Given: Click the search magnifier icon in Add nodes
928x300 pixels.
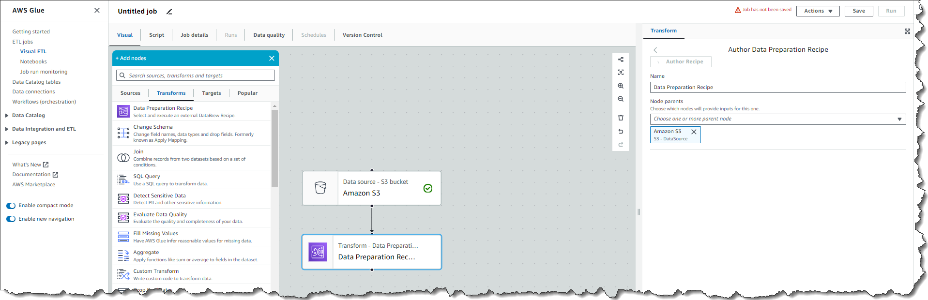Looking at the screenshot, I should [x=122, y=75].
